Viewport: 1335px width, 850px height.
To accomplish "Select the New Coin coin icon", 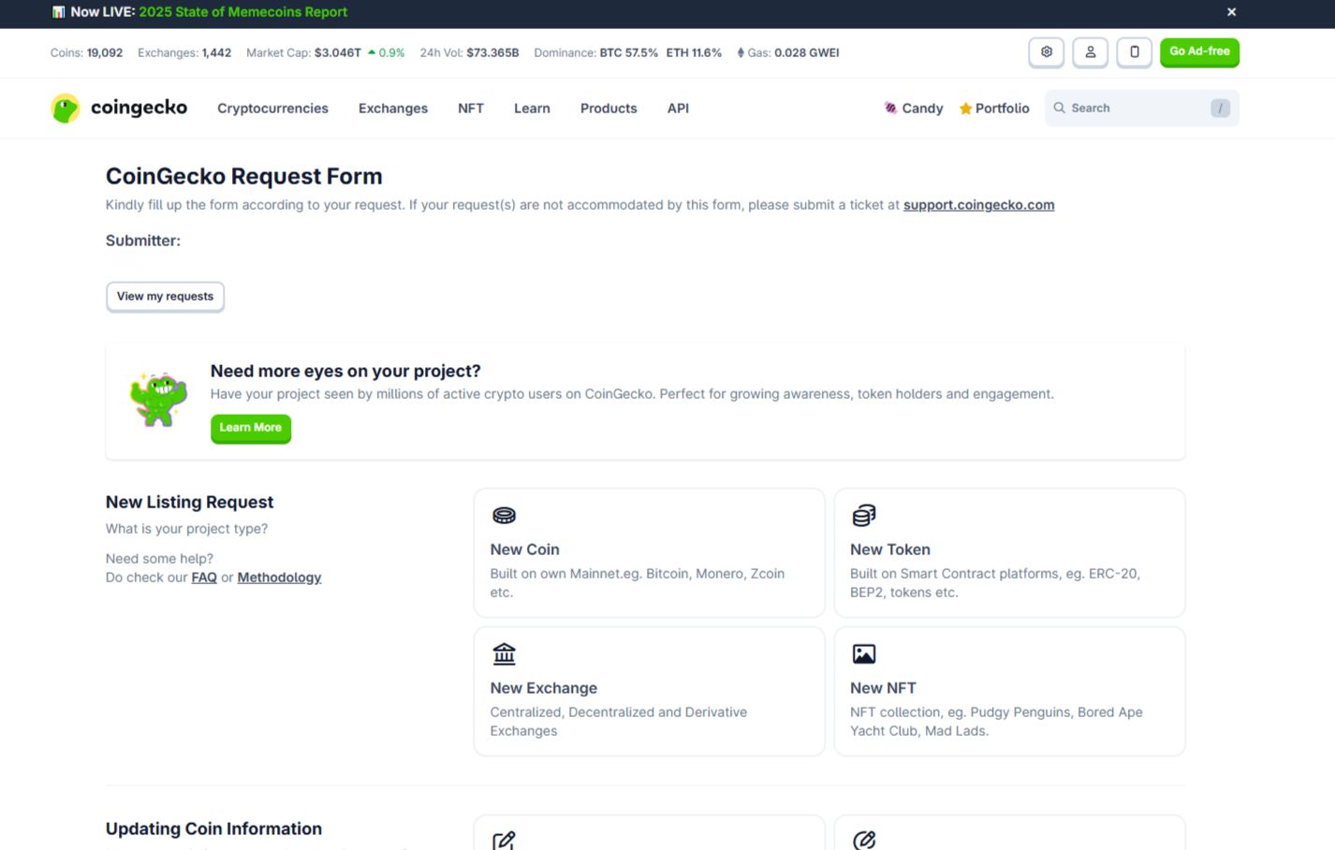I will click(504, 514).
